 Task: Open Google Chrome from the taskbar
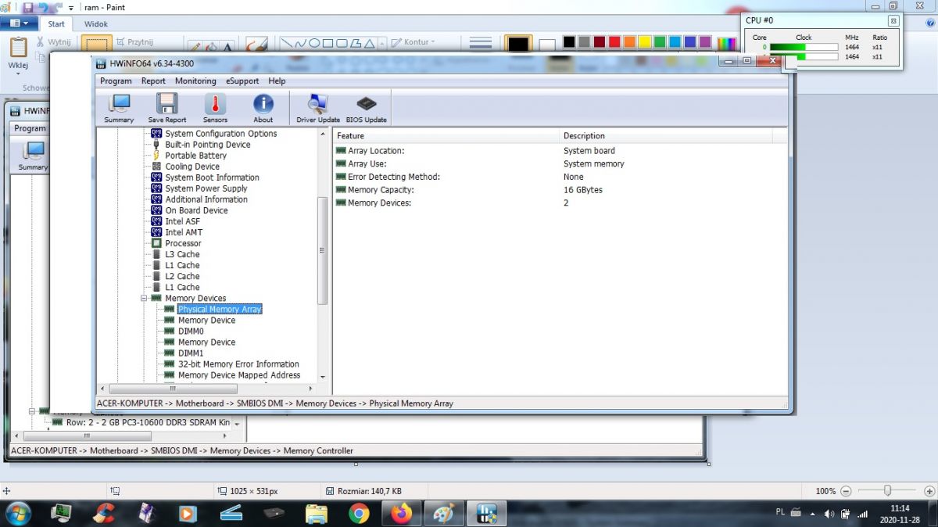point(359,513)
